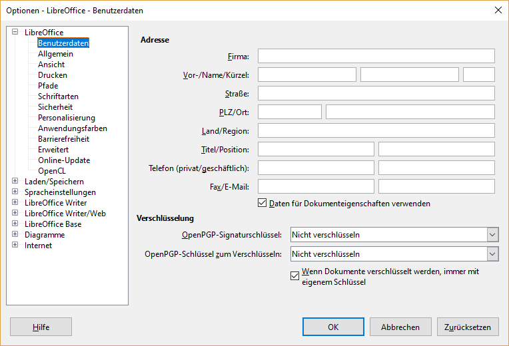Select Benutzerdaten in the tree
This screenshot has height=346, width=509.
[x=63, y=43]
